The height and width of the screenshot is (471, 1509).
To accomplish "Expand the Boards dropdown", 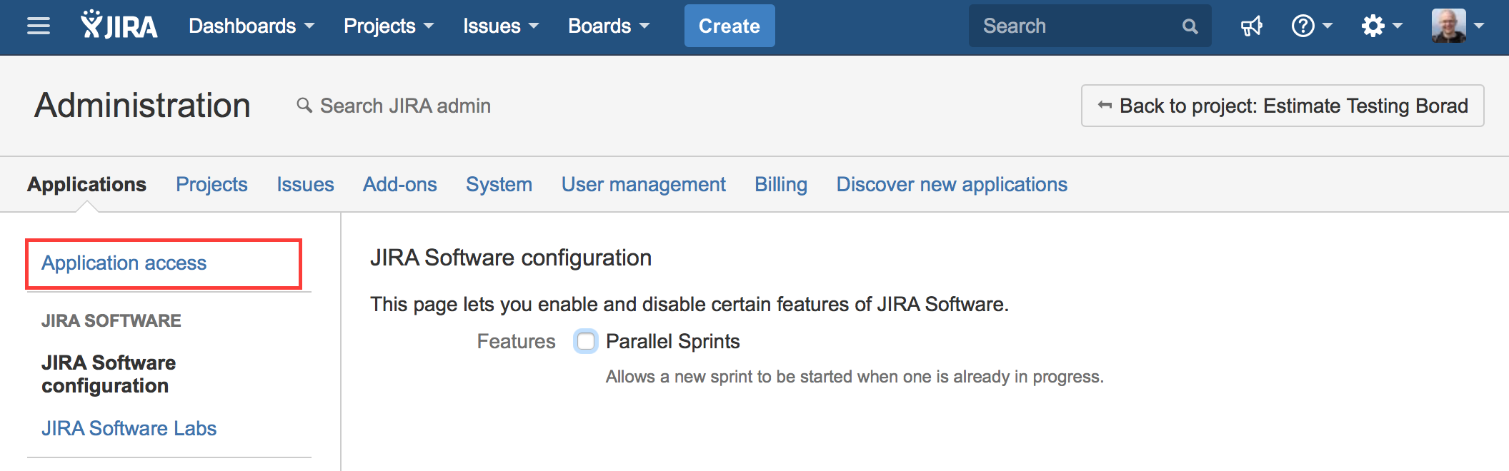I will pos(609,26).
